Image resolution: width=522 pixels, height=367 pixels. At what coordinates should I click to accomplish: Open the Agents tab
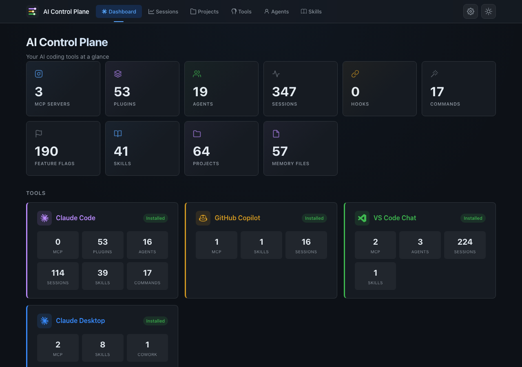tap(276, 11)
